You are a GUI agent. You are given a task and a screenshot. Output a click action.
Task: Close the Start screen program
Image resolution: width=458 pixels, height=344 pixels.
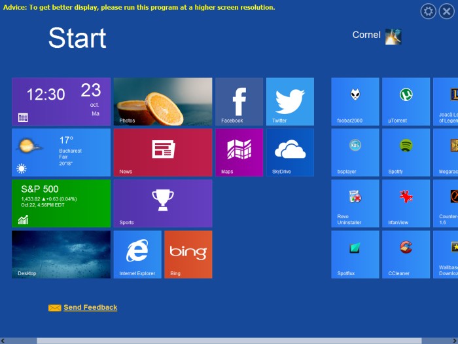pyautogui.click(x=447, y=11)
